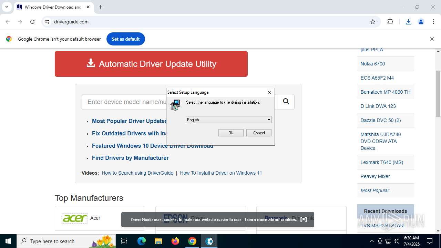This screenshot has height=248, width=441.
Task: Click the Chrome tab search chevron
Action: tap(7, 7)
